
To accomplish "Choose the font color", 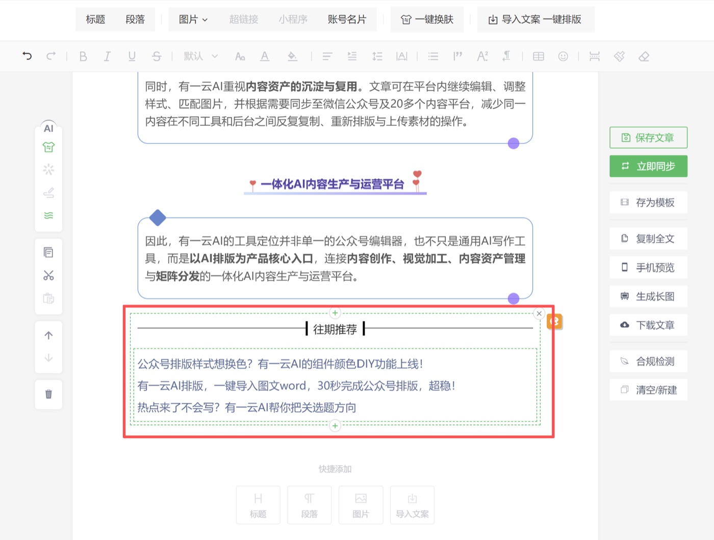I will 264,56.
